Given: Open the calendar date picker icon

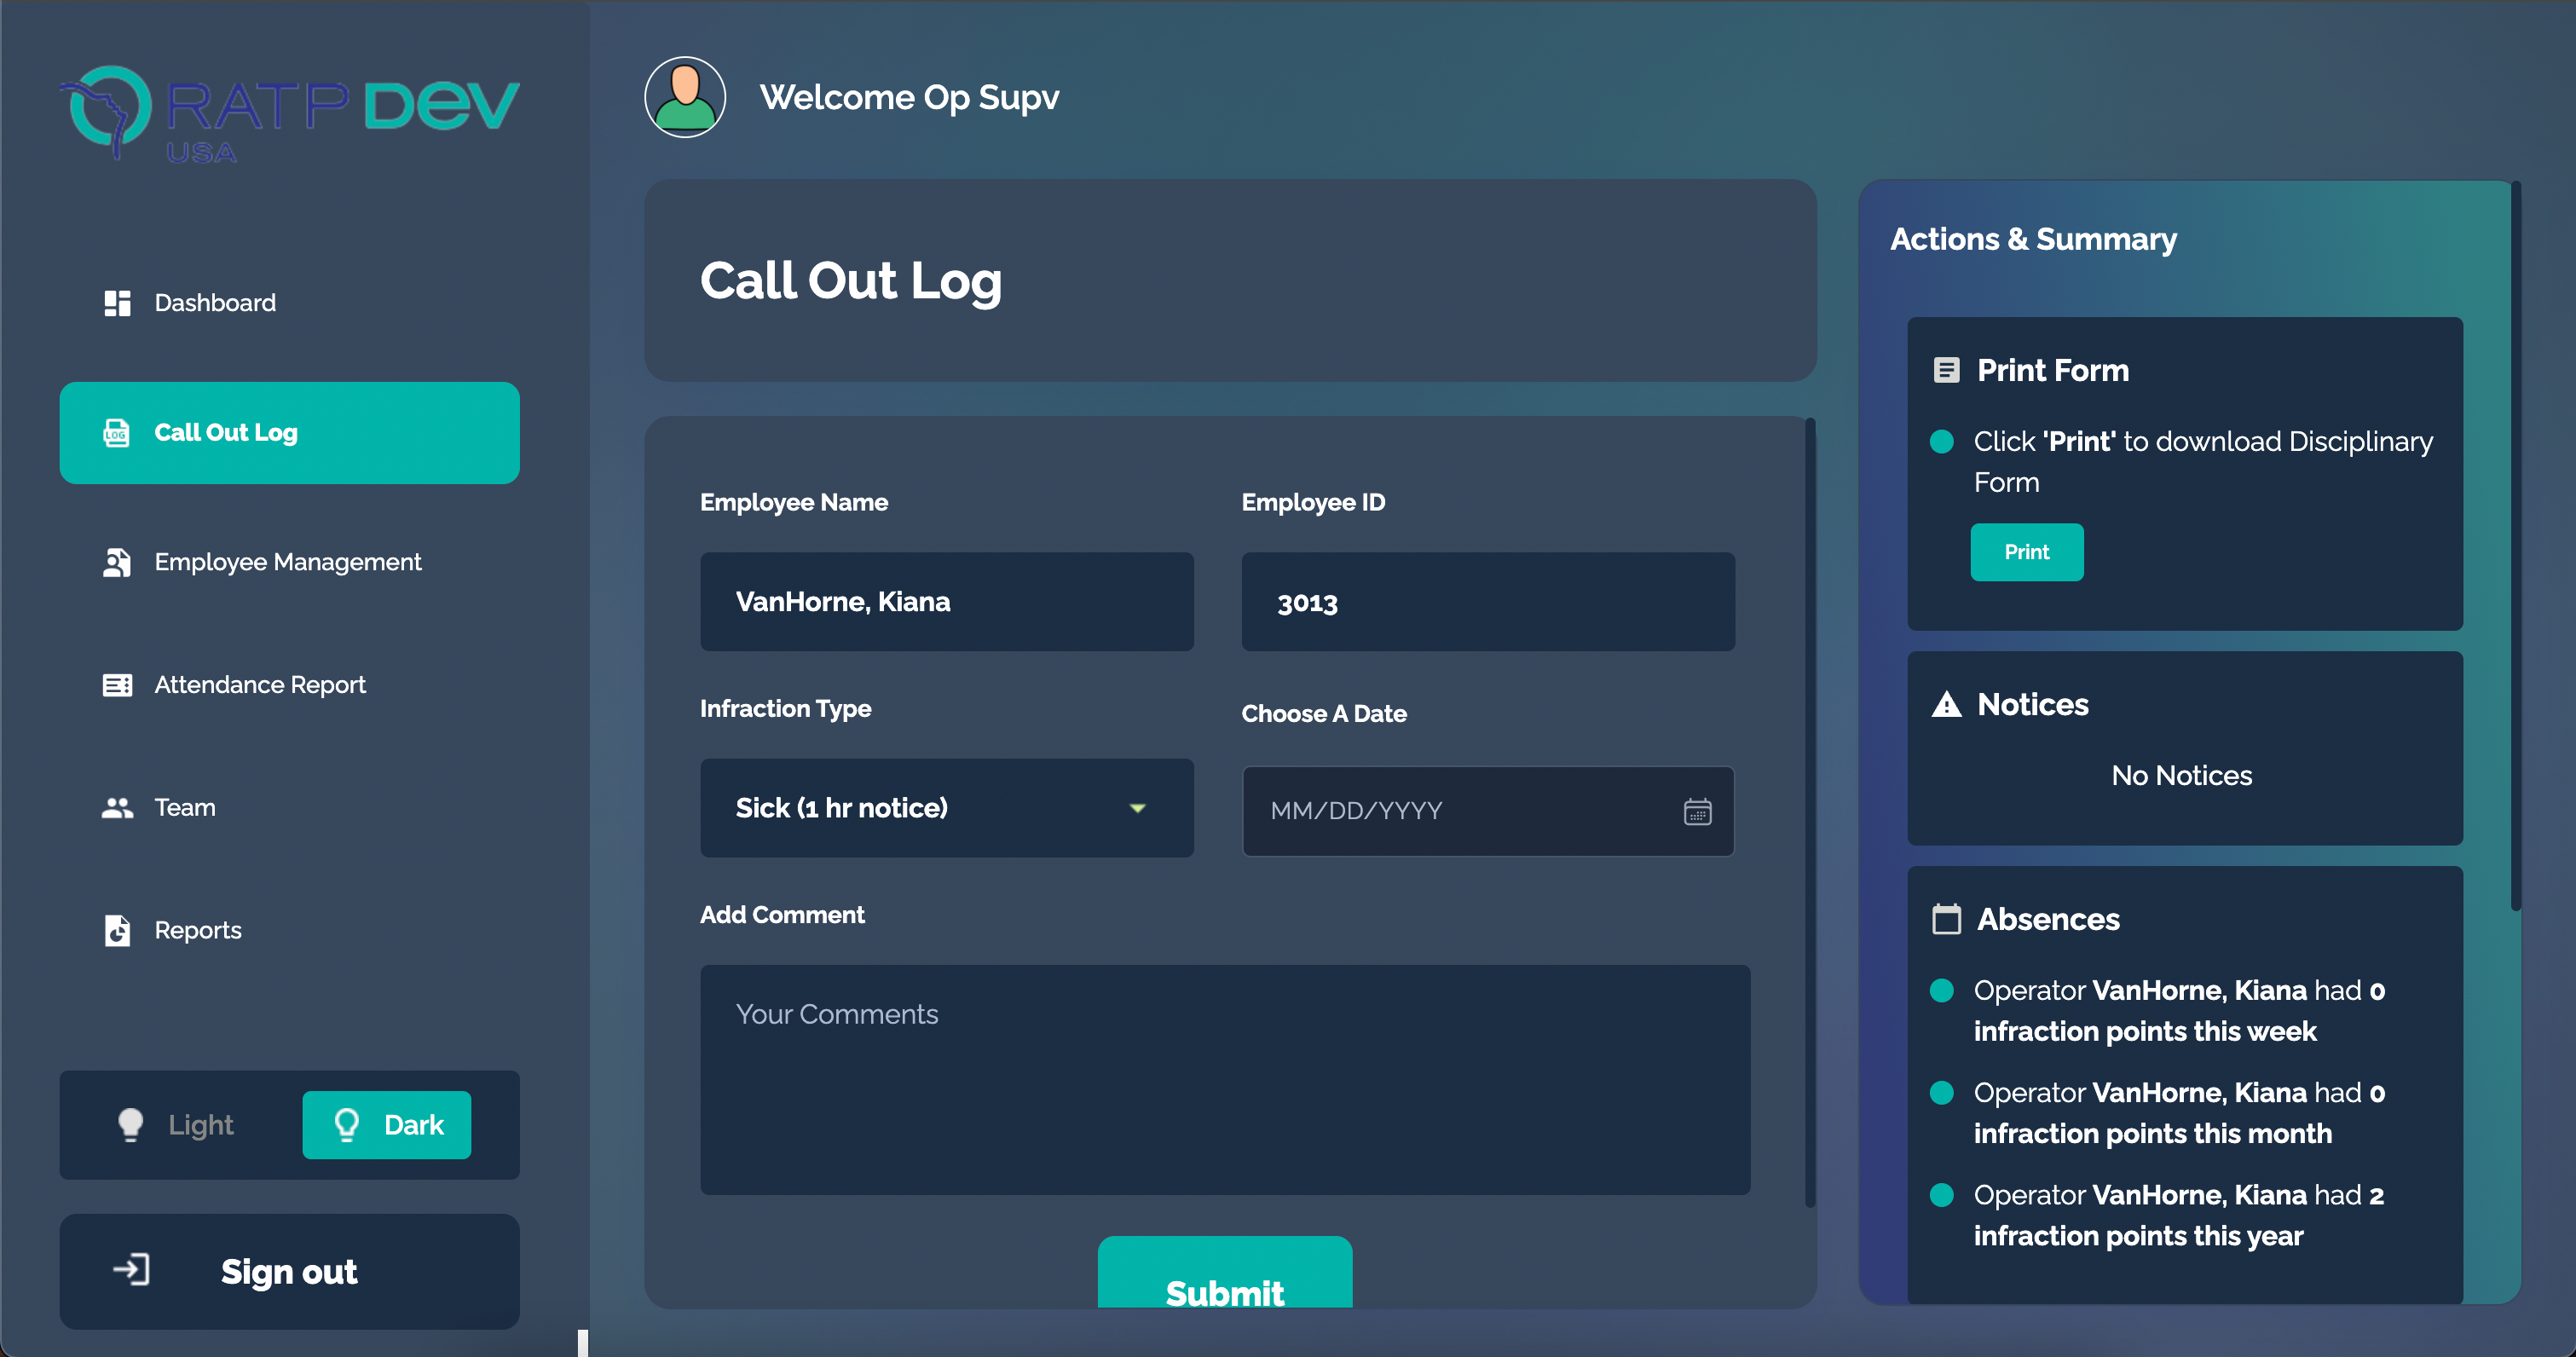Looking at the screenshot, I should pyautogui.click(x=1697, y=811).
